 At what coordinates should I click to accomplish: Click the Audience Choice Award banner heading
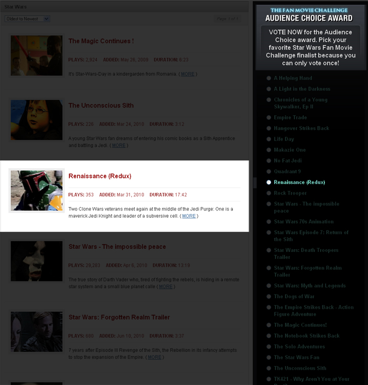coord(309,18)
